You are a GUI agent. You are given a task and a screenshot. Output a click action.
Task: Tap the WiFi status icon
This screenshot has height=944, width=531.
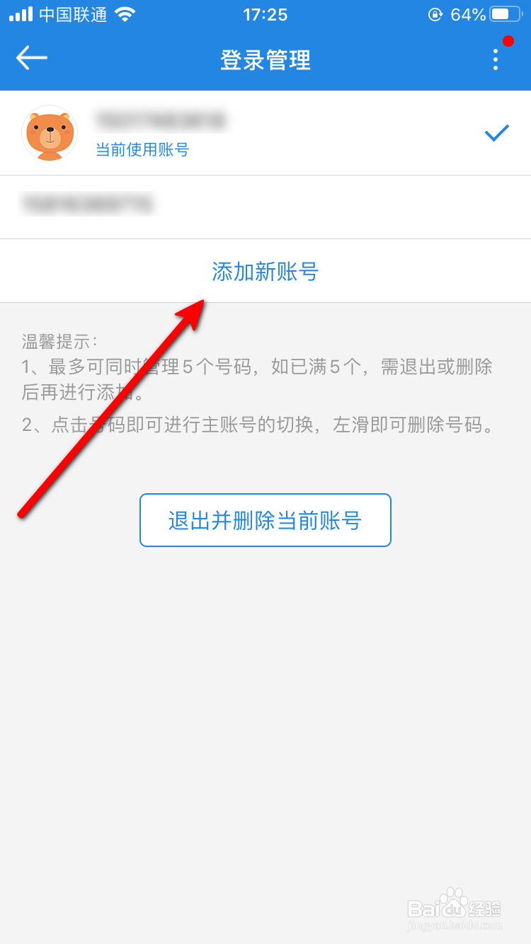[x=125, y=14]
